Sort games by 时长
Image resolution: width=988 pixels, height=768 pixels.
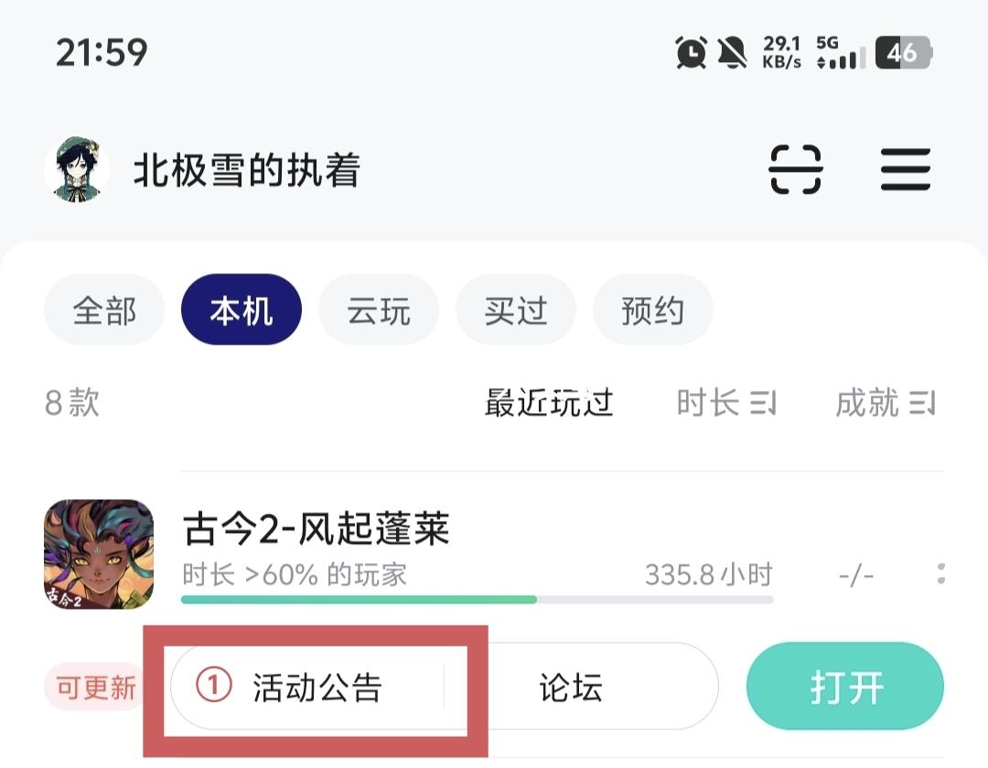pos(725,402)
